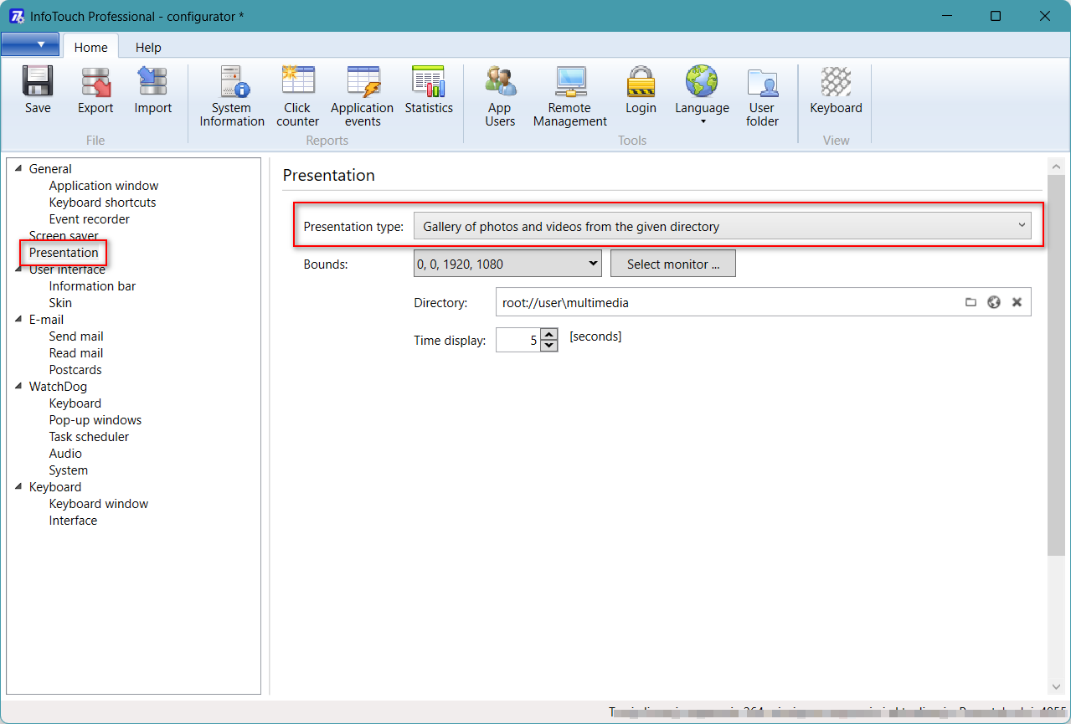Select the E-mail tree item
Screen dimensions: 1071x724
click(46, 319)
